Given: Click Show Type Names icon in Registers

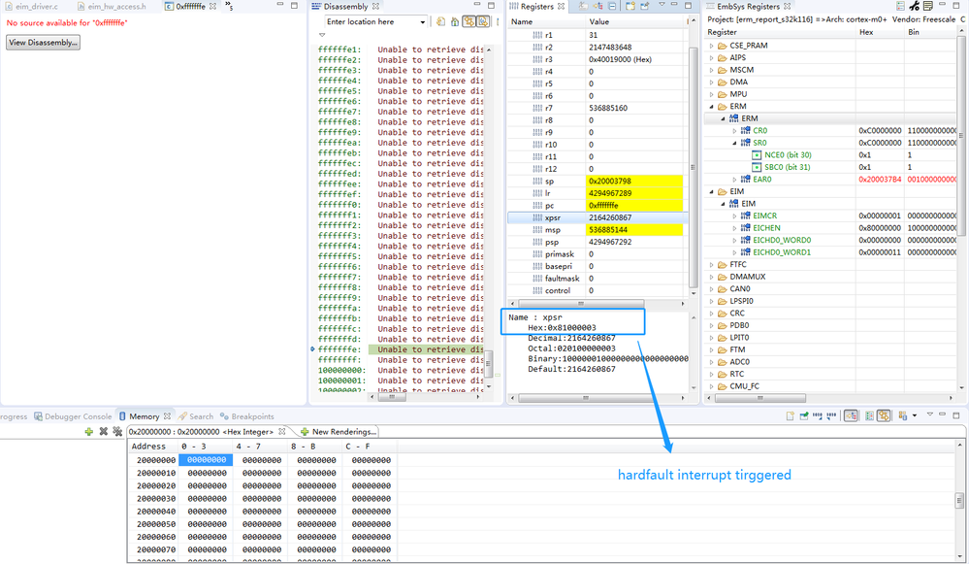Looking at the screenshot, I should pyautogui.click(x=583, y=6).
